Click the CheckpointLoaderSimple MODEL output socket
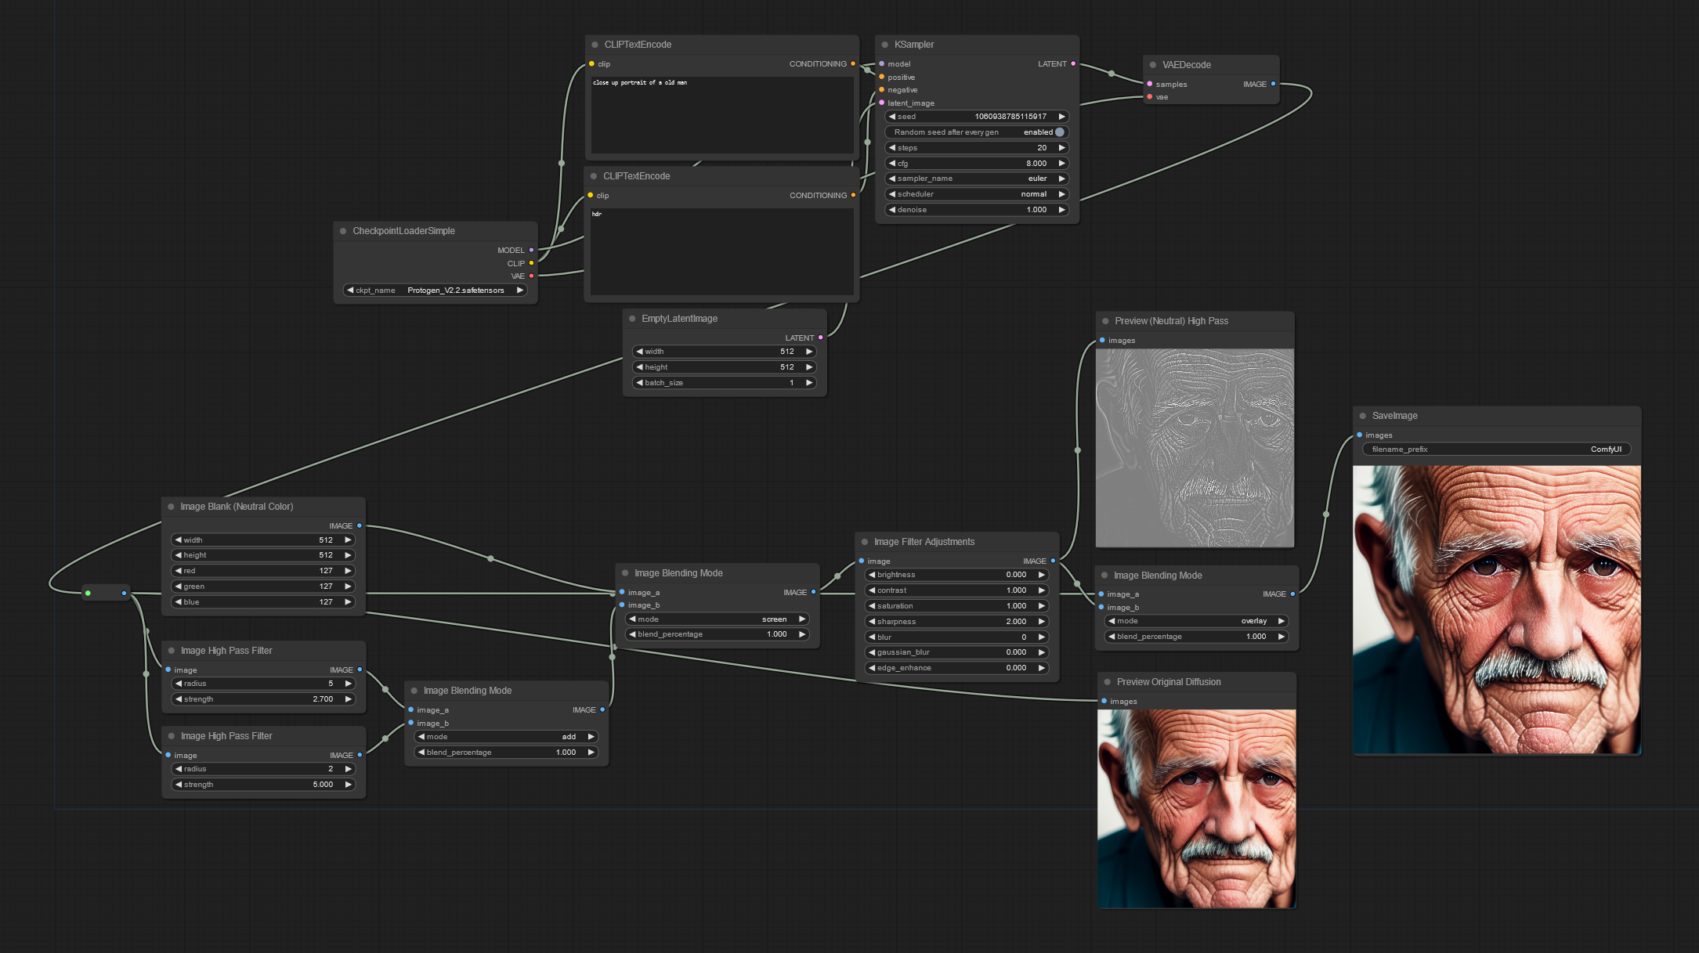The height and width of the screenshot is (953, 1699). tap(531, 251)
